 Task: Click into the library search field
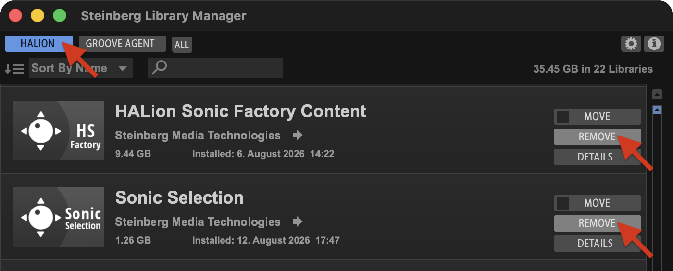[215, 68]
